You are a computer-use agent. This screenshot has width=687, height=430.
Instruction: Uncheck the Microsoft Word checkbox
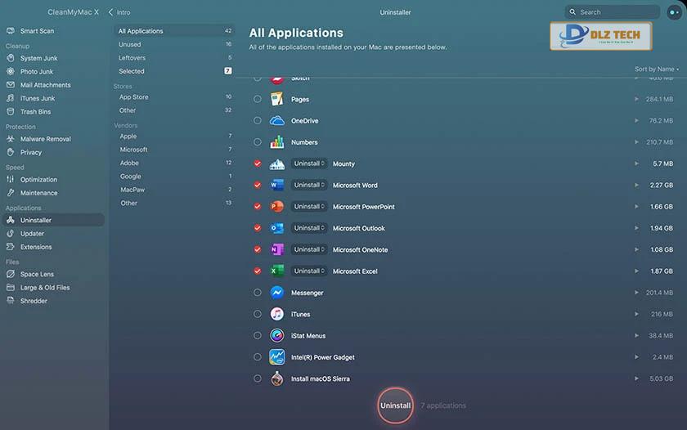click(x=258, y=185)
